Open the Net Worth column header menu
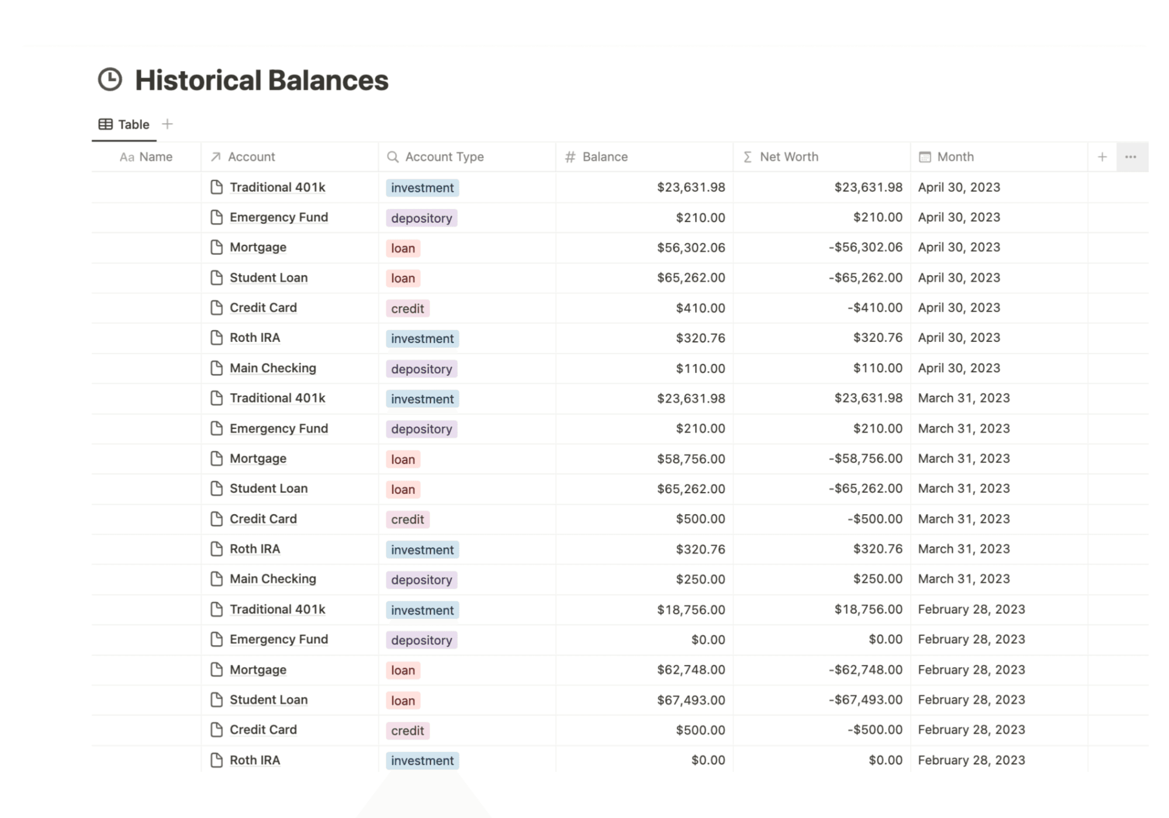This screenshot has width=1169, height=818. [x=788, y=157]
